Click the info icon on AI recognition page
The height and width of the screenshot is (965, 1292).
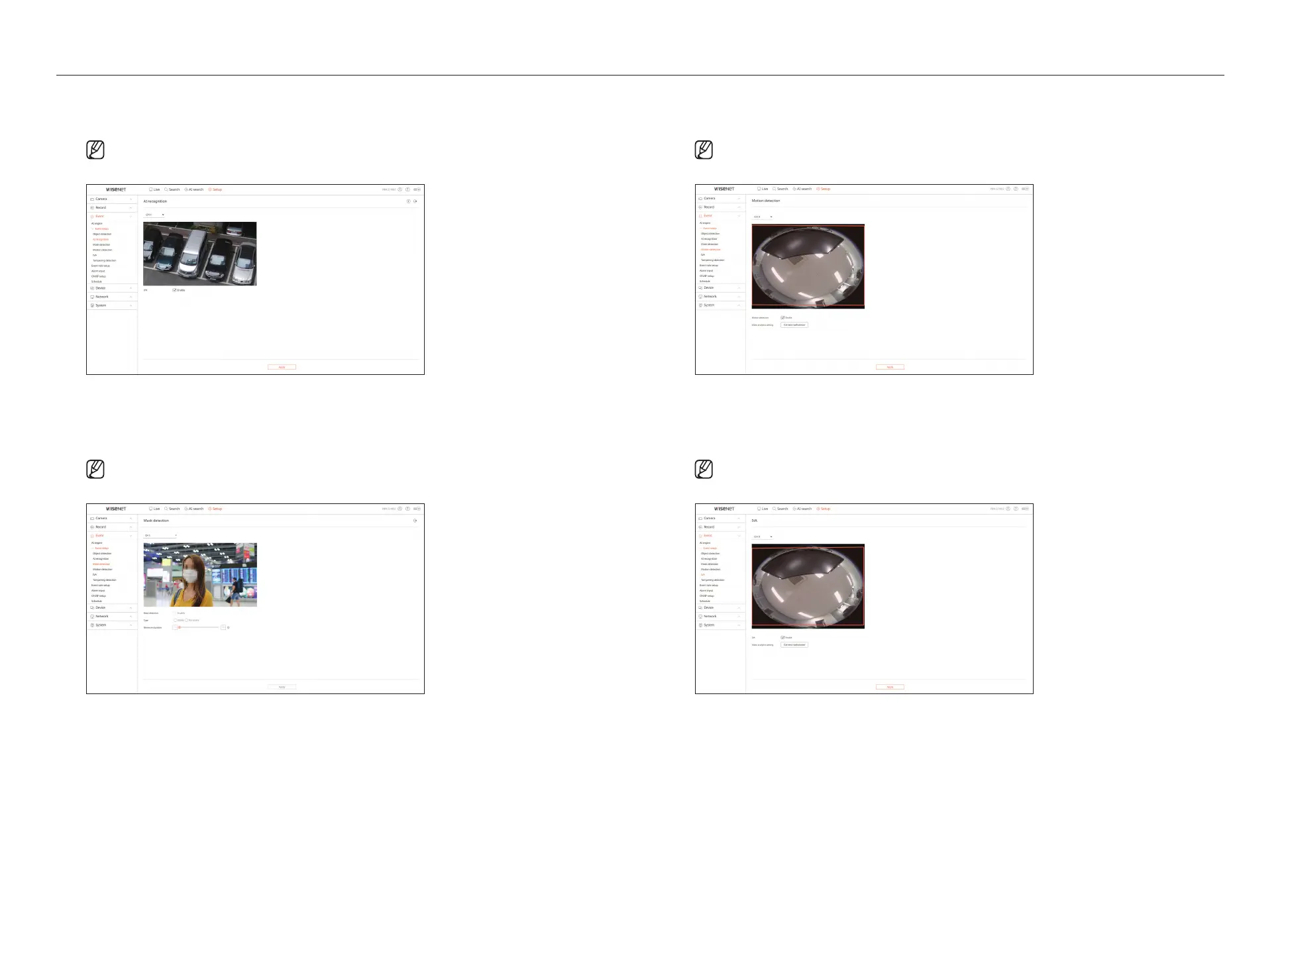[408, 201]
